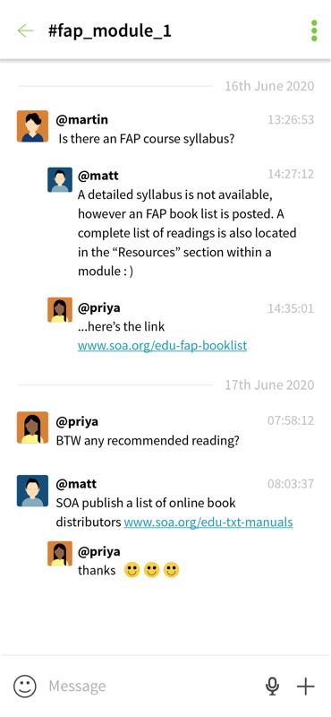Tap @priya's avatar on thanks reply
Viewport: 331px width, 717px height.
pos(60,554)
